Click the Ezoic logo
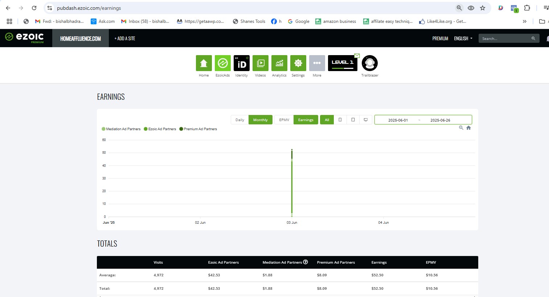The width and height of the screenshot is (549, 297). pos(24,37)
